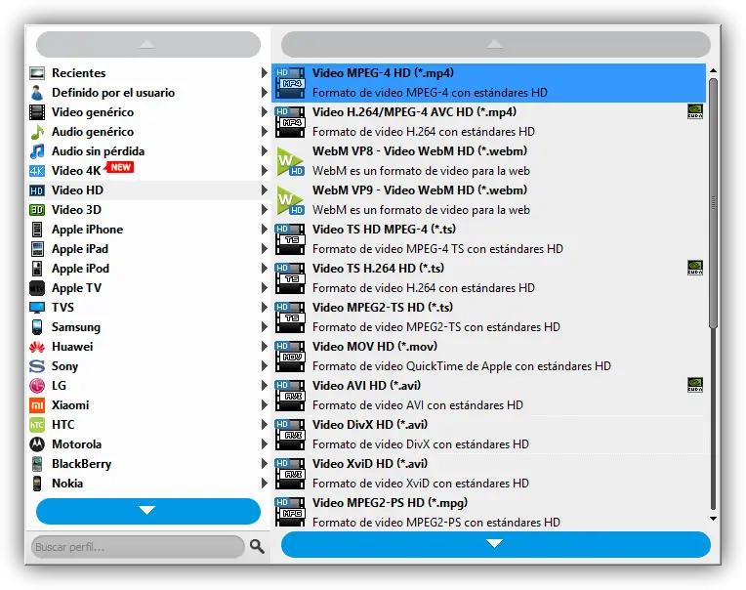Select Video DivX HD (*.avi)
The height and width of the screenshot is (590, 746).
pos(488,434)
